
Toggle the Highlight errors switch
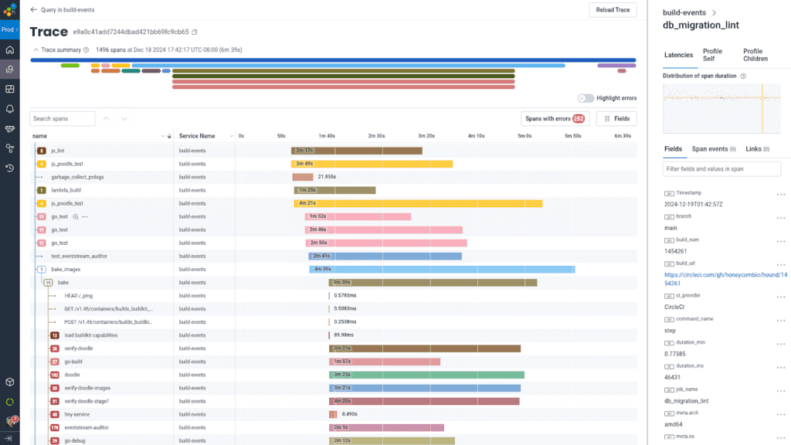586,98
